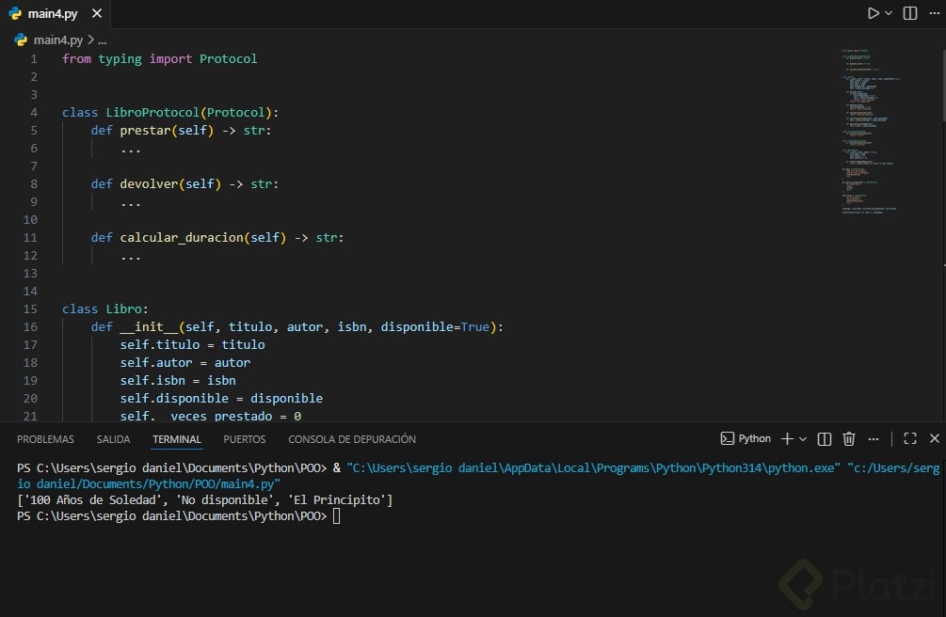
Task: Open terminal panel ellipsis menu
Action: coord(874,438)
